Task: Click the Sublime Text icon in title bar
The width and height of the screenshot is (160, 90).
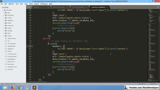Action: click(x=1, y=1)
